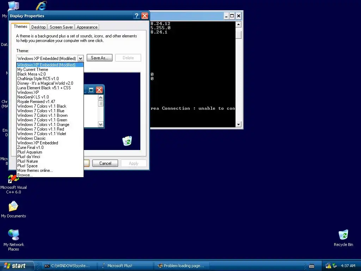Select Disney - It's a Magical World v2.0
The width and height of the screenshot is (361, 271).
click(50, 83)
